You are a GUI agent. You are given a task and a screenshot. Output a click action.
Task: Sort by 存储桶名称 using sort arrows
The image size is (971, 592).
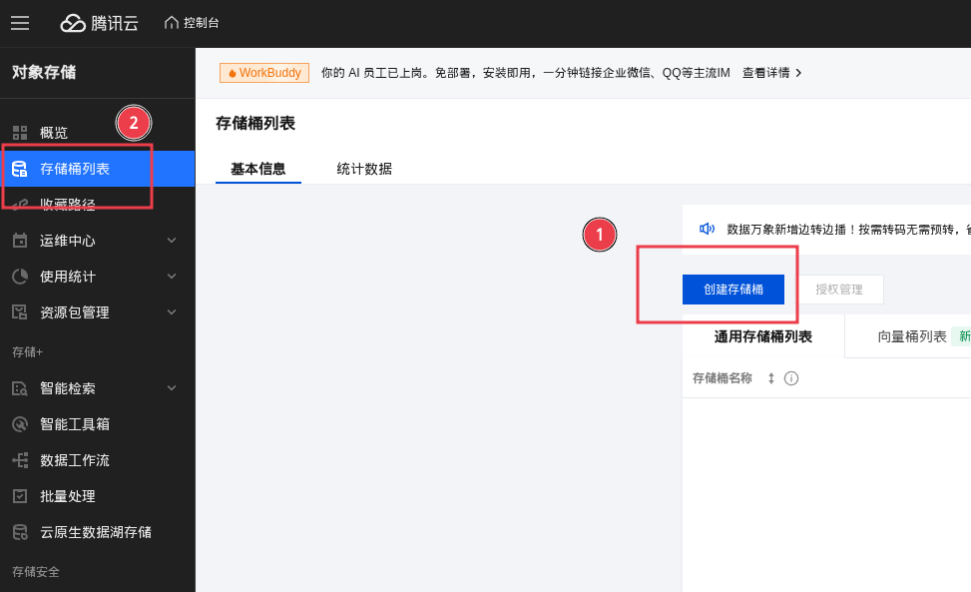pyautogui.click(x=771, y=378)
